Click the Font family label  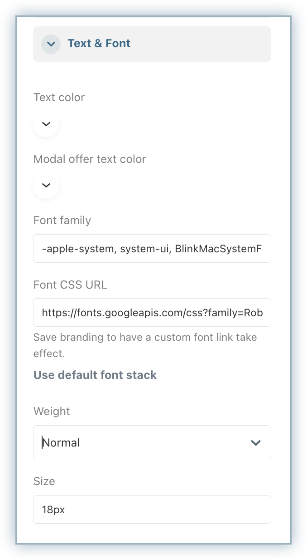[x=62, y=221]
